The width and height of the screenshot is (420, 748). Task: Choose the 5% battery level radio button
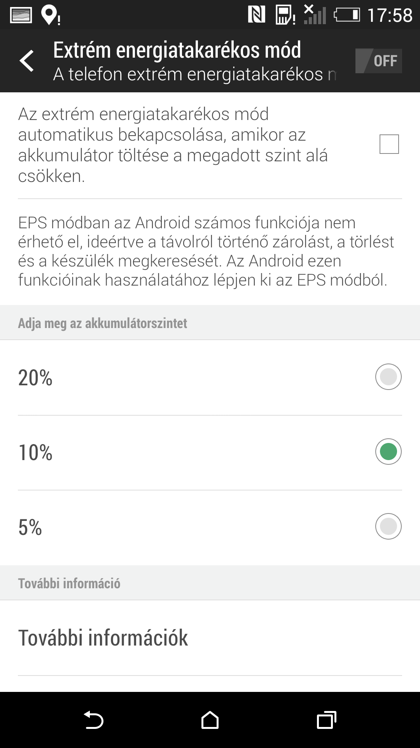pos(388,526)
